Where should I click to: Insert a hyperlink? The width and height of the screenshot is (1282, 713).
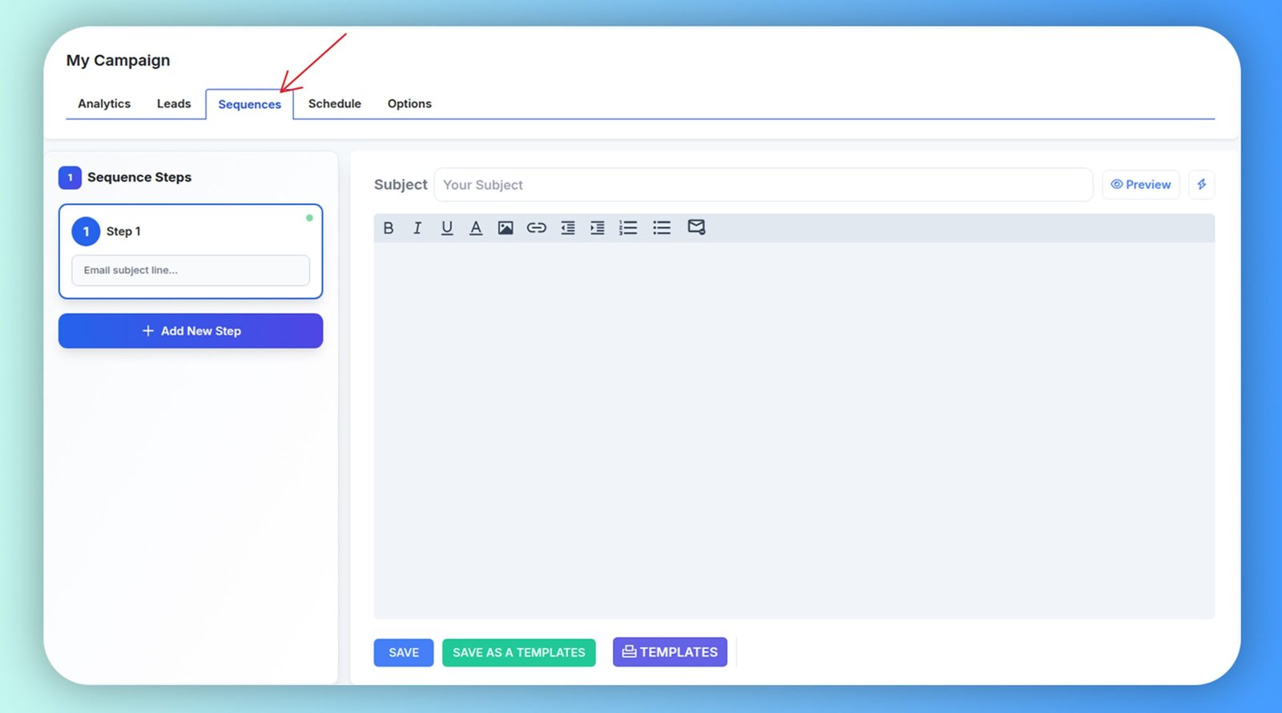pos(536,228)
